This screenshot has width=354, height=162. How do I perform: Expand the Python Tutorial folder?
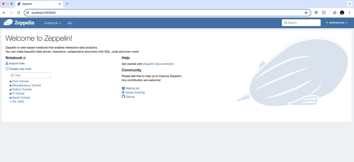[22, 90]
